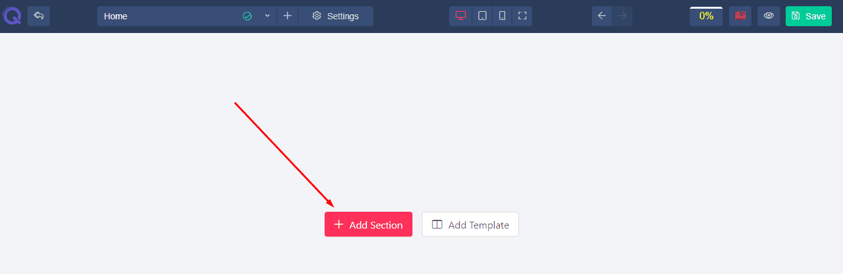Undo with the left arrow
The height and width of the screenshot is (274, 843).
[x=602, y=16]
